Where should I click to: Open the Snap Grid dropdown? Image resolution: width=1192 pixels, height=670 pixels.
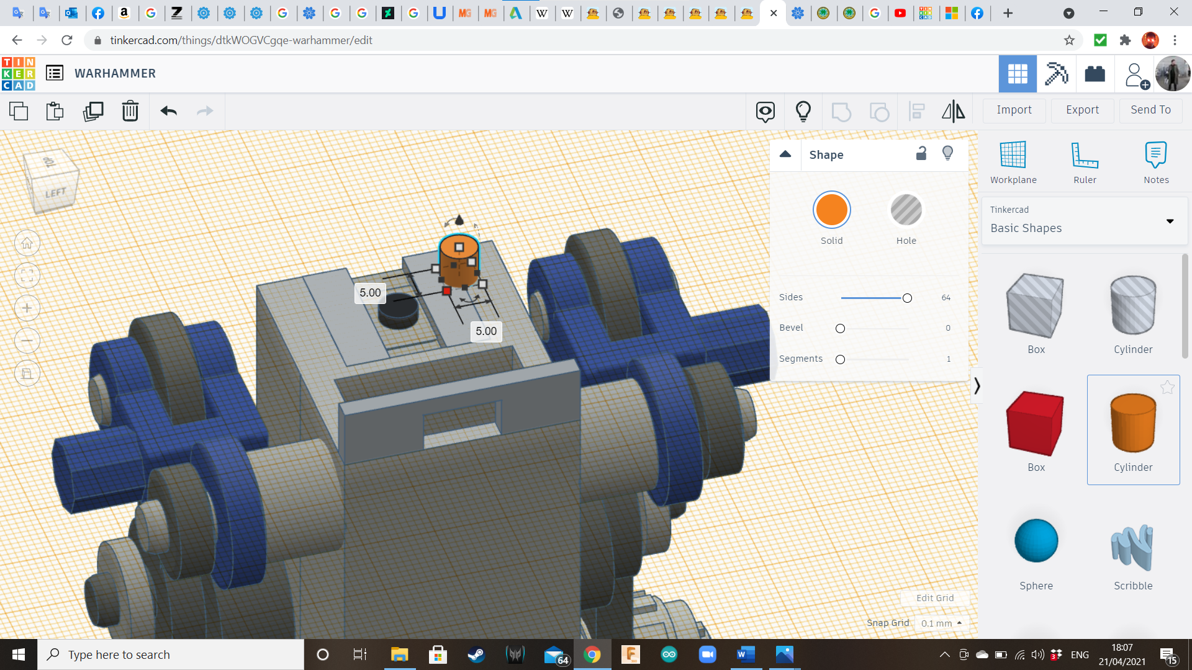941,623
